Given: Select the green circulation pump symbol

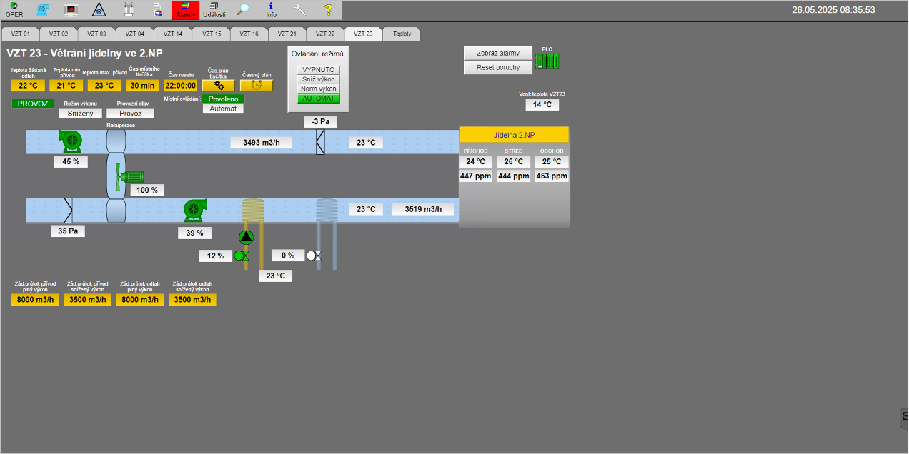Looking at the screenshot, I should pyautogui.click(x=246, y=237).
